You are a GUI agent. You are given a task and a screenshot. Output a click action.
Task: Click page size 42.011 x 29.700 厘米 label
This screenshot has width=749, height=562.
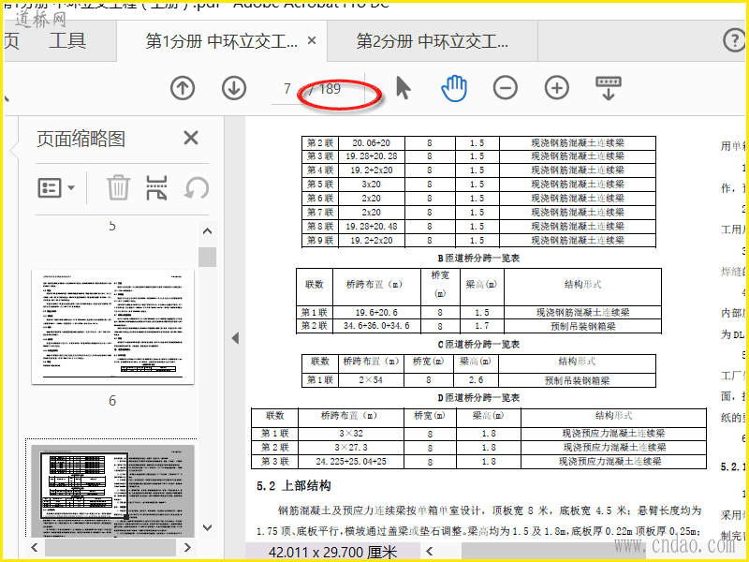332,552
